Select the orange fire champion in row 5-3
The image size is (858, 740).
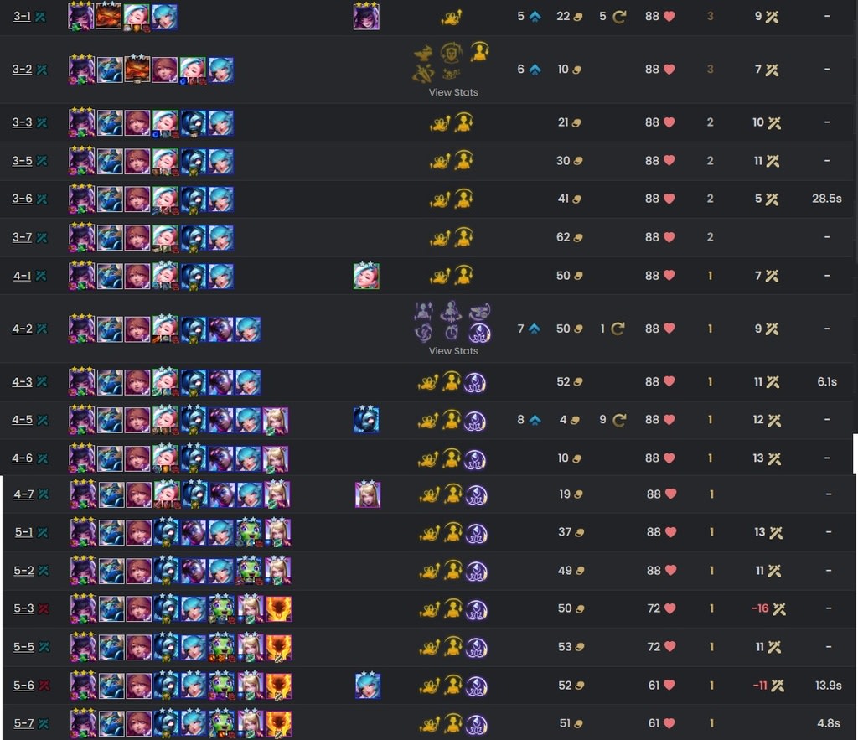coord(278,609)
